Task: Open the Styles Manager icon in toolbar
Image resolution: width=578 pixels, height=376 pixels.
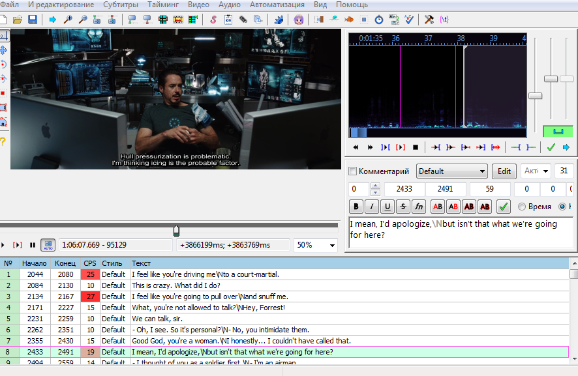Action: pos(213,20)
